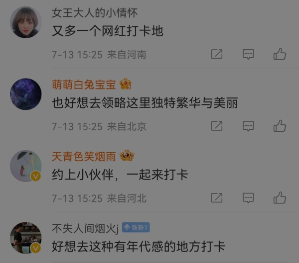
Task: Like 萌萌白兔宝宝's comment
Action: pyautogui.click(x=280, y=126)
